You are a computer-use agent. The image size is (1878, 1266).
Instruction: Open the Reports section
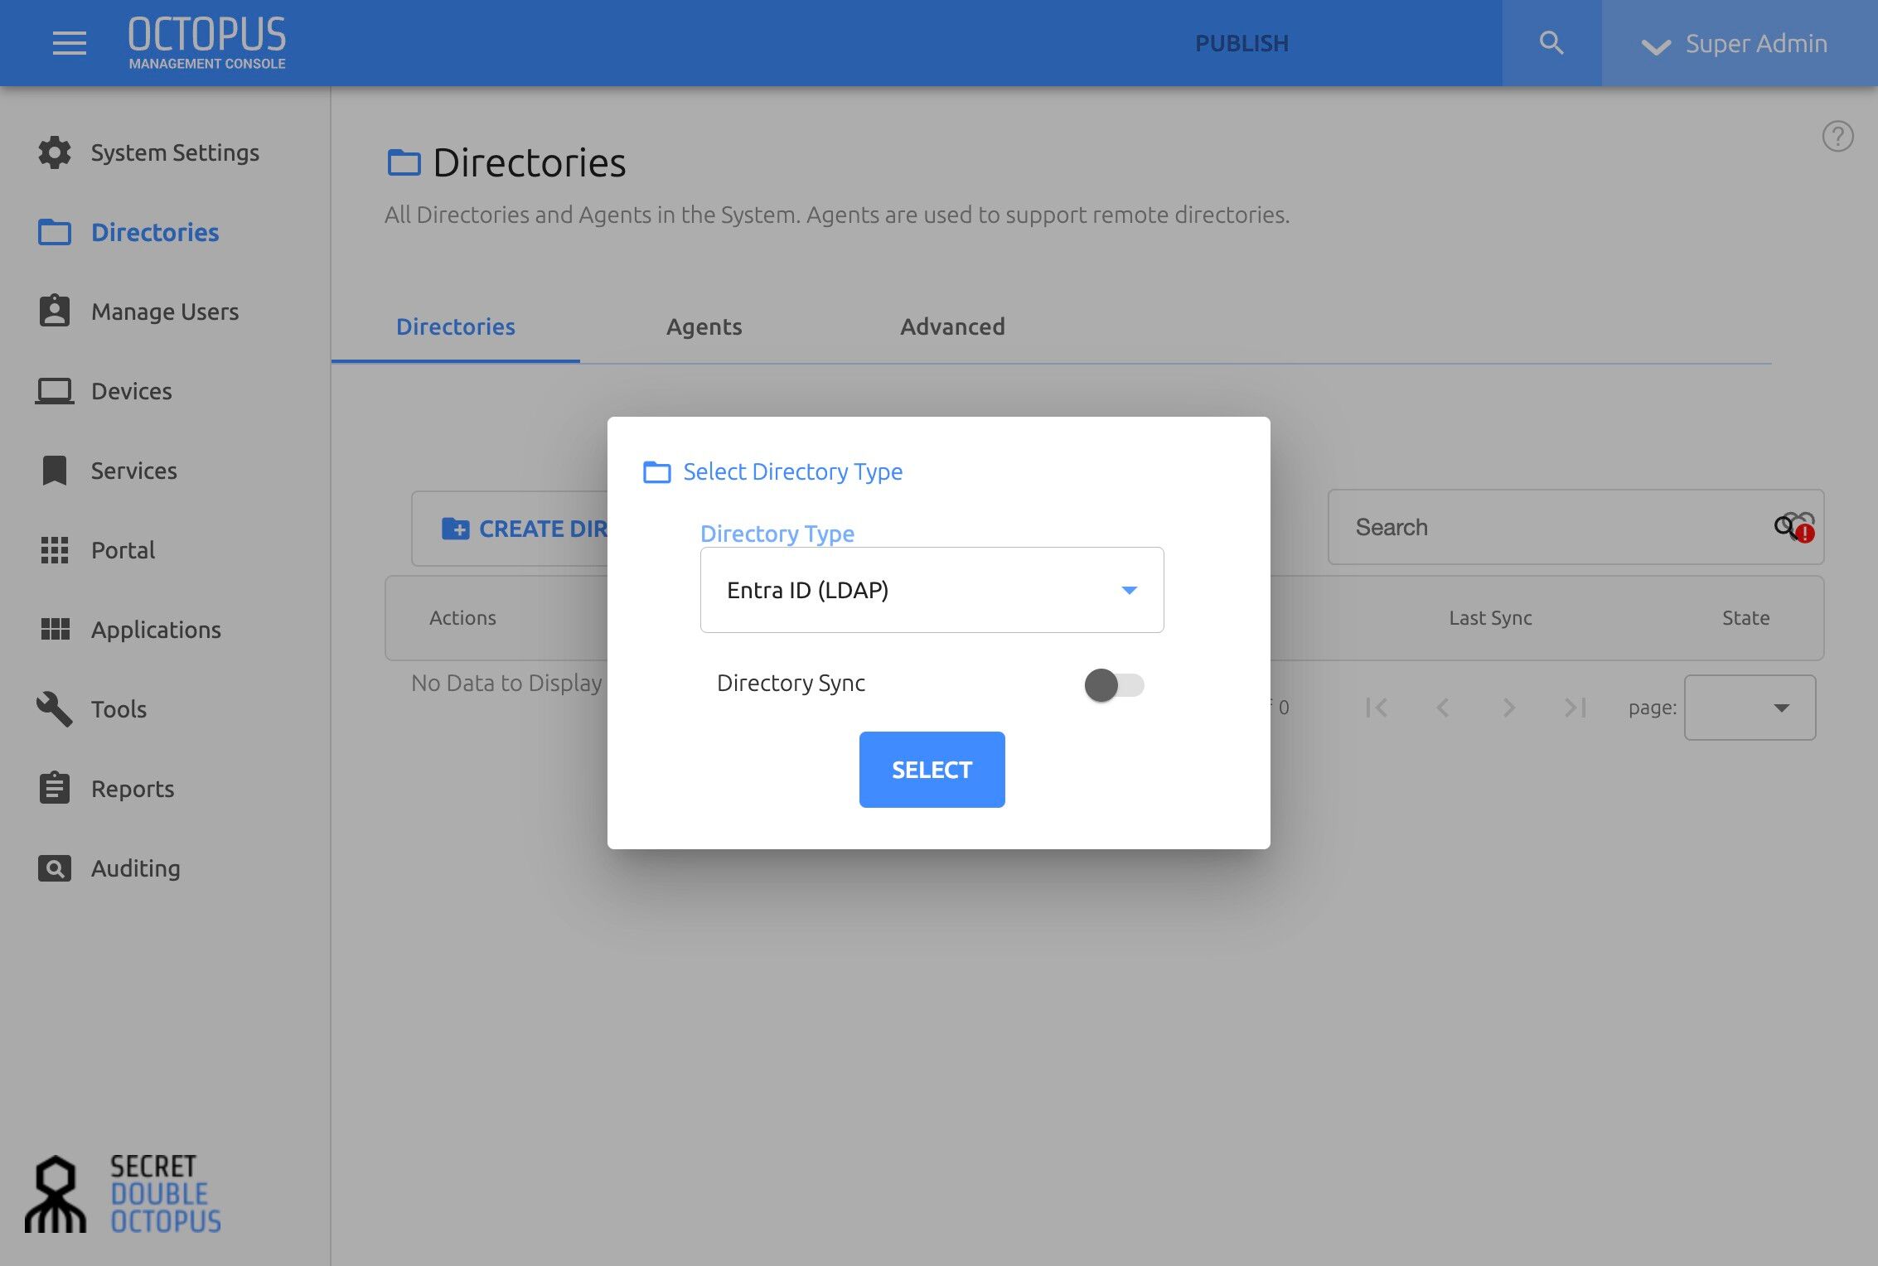[133, 789]
